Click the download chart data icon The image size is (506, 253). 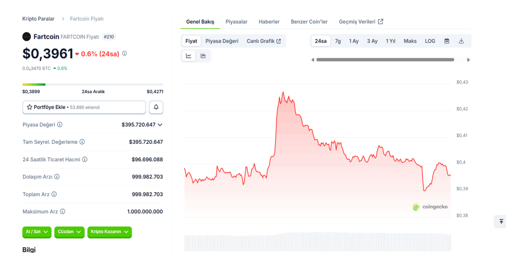click(x=461, y=41)
